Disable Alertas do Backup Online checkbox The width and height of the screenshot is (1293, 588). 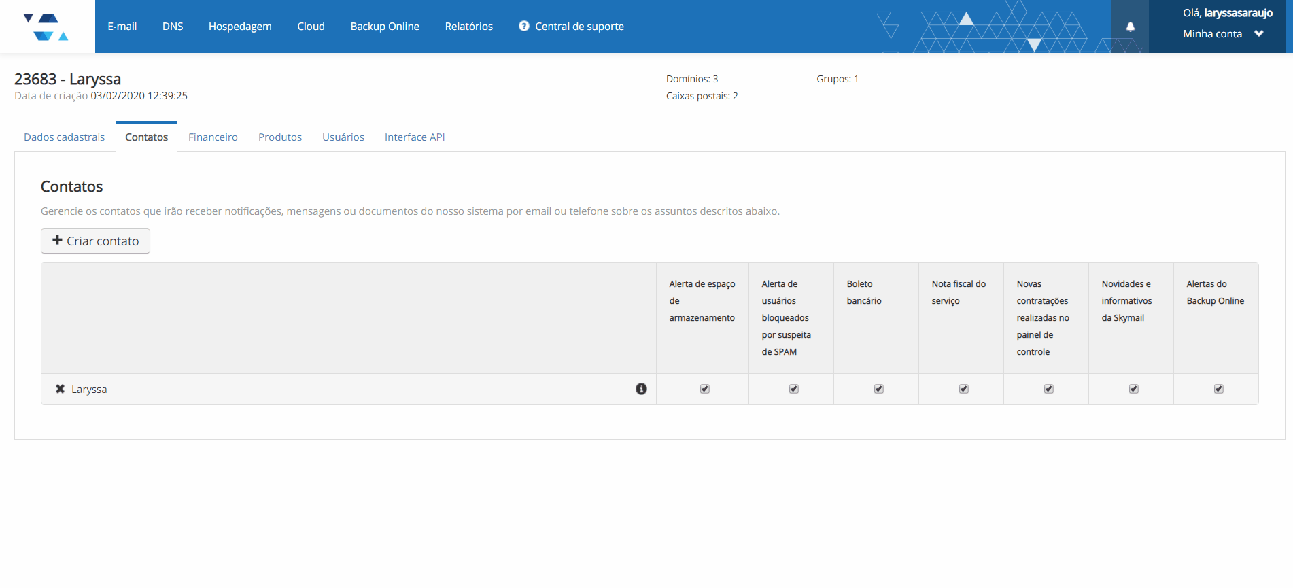pos(1218,389)
